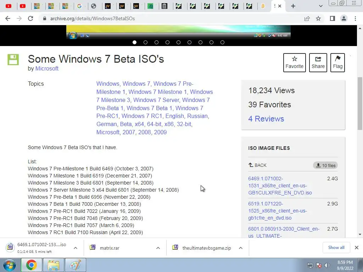Click the Windows 7 screenshot preview
The image size is (363, 272).
click(178, 32)
